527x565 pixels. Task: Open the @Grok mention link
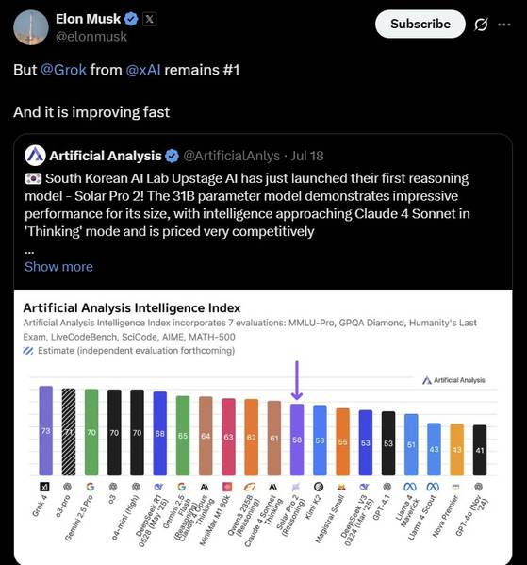[63, 70]
